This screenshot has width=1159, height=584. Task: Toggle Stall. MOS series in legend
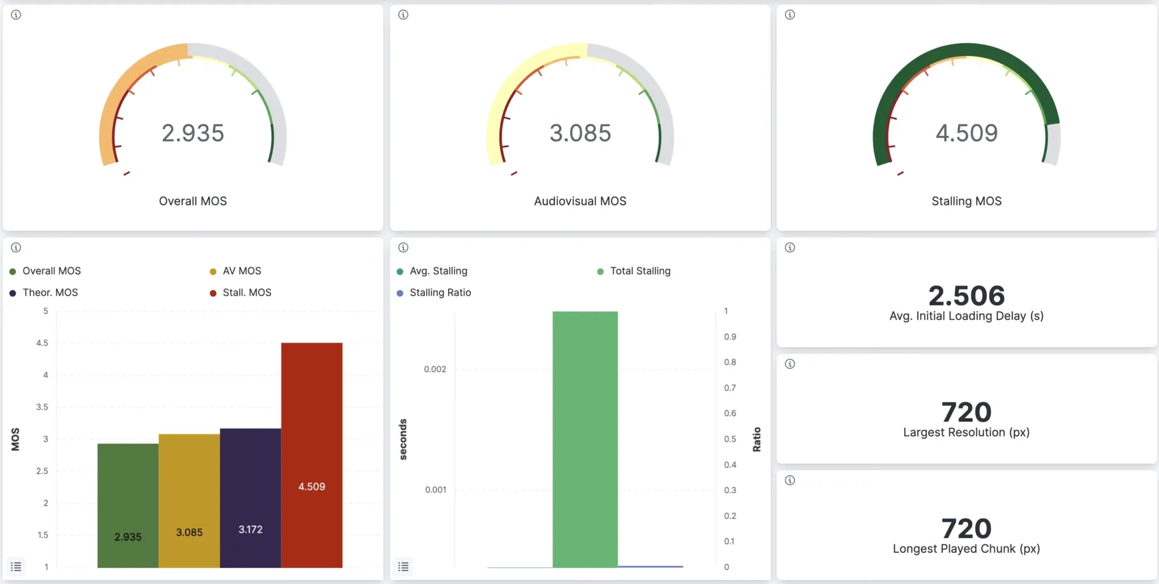[x=241, y=293]
